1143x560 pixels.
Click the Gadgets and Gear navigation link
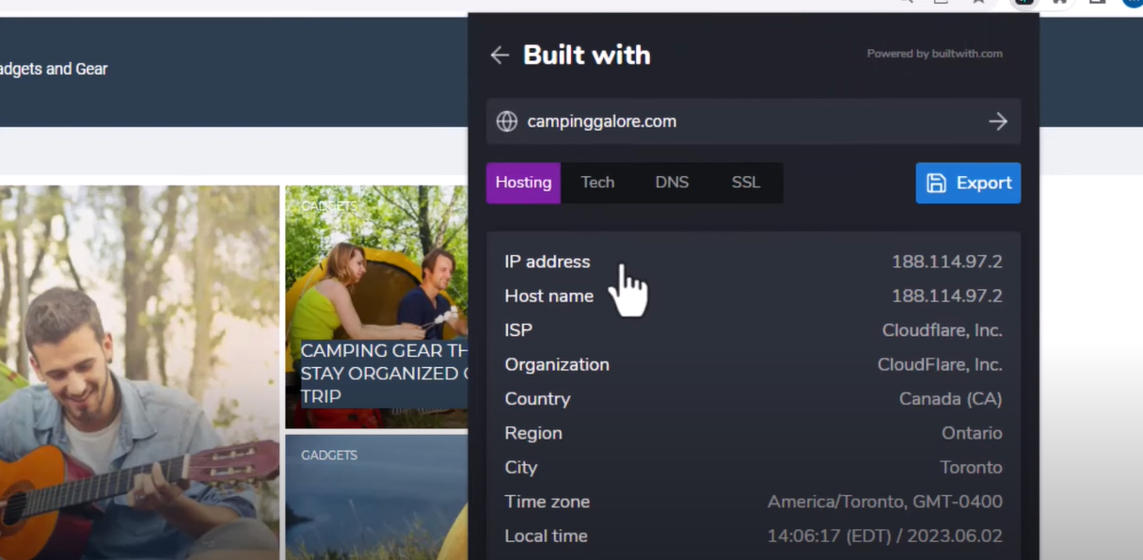pyautogui.click(x=54, y=69)
